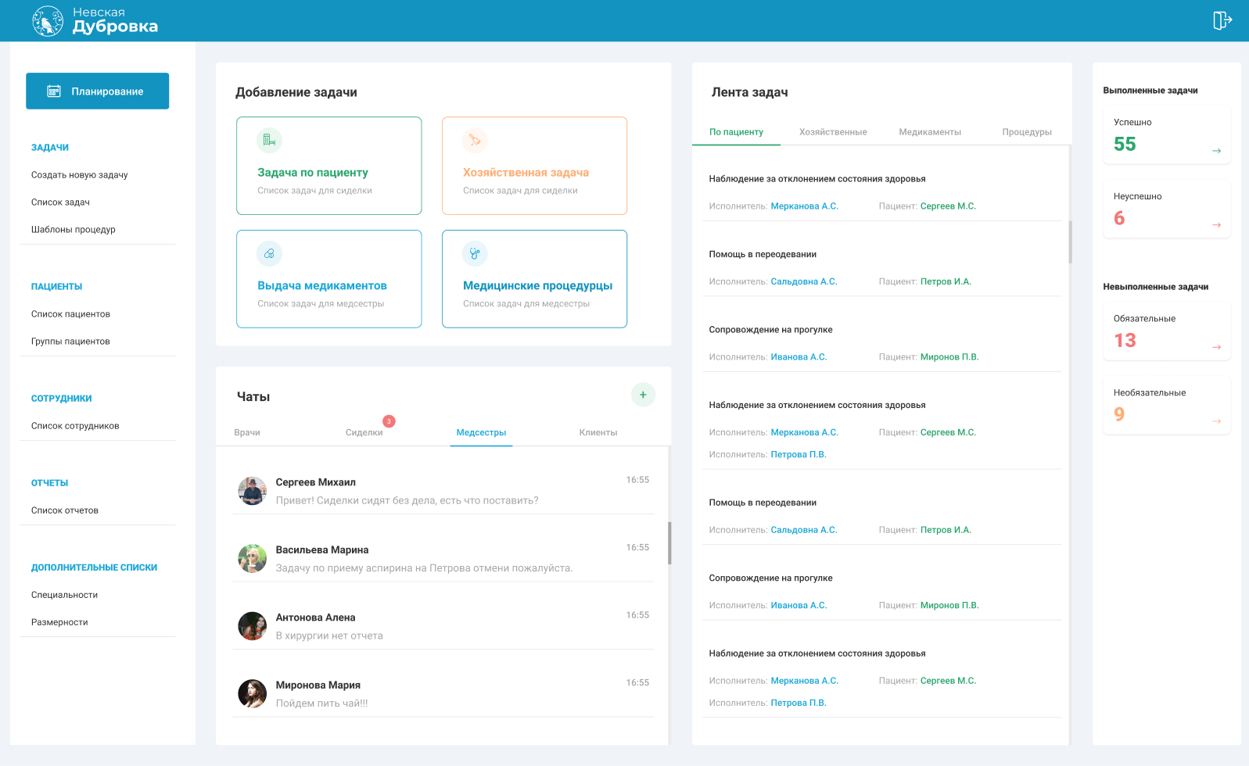Click Петрова П.В. in last task
The image size is (1249, 766).
(x=799, y=703)
